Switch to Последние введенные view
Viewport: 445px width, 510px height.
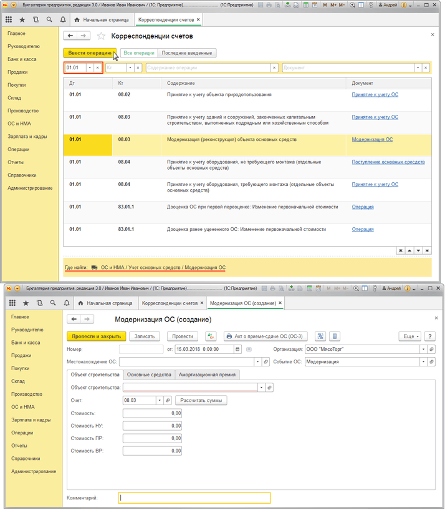[187, 53]
